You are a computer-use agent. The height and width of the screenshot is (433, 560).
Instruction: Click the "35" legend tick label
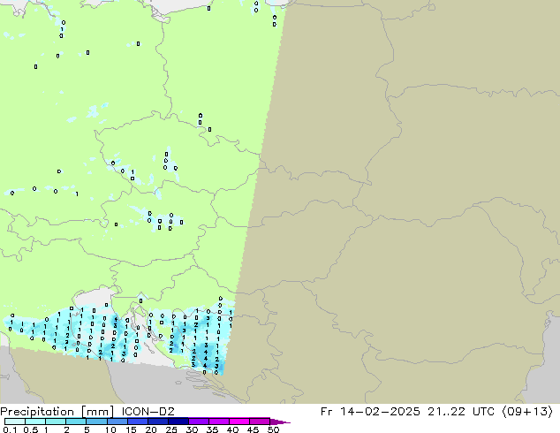click(x=212, y=429)
